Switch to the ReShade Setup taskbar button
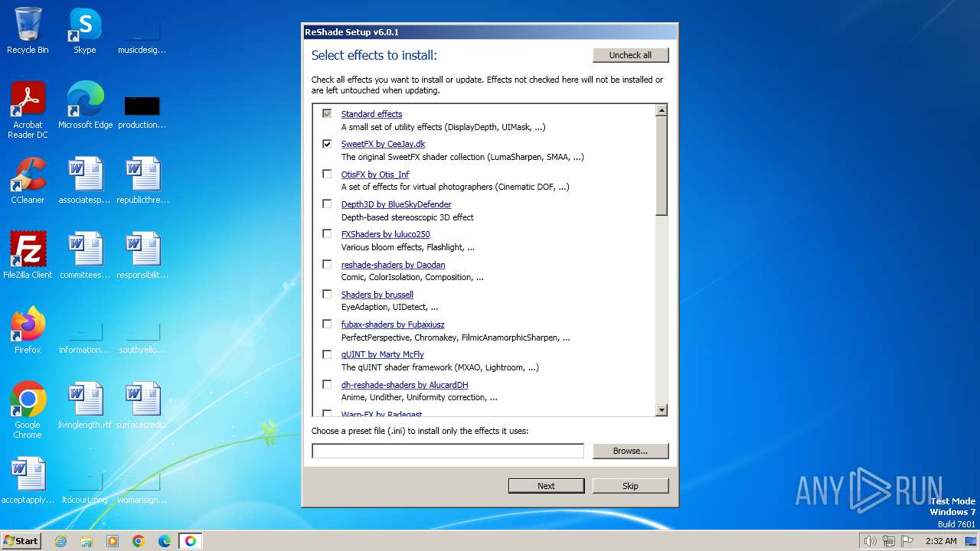 (x=191, y=541)
